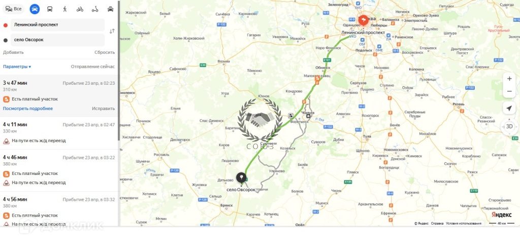Expand the Параметры dropdown

tap(17, 66)
